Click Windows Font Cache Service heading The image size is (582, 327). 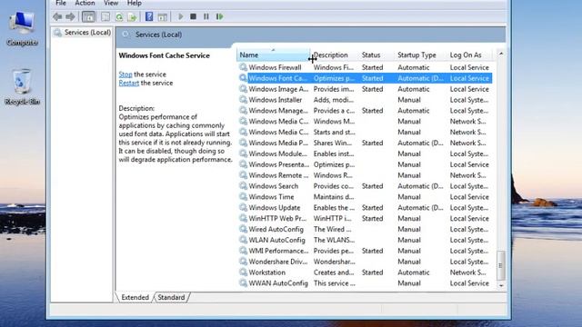click(x=164, y=55)
